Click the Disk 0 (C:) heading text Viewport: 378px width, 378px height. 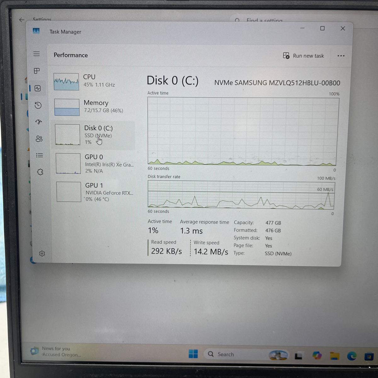[x=173, y=81]
